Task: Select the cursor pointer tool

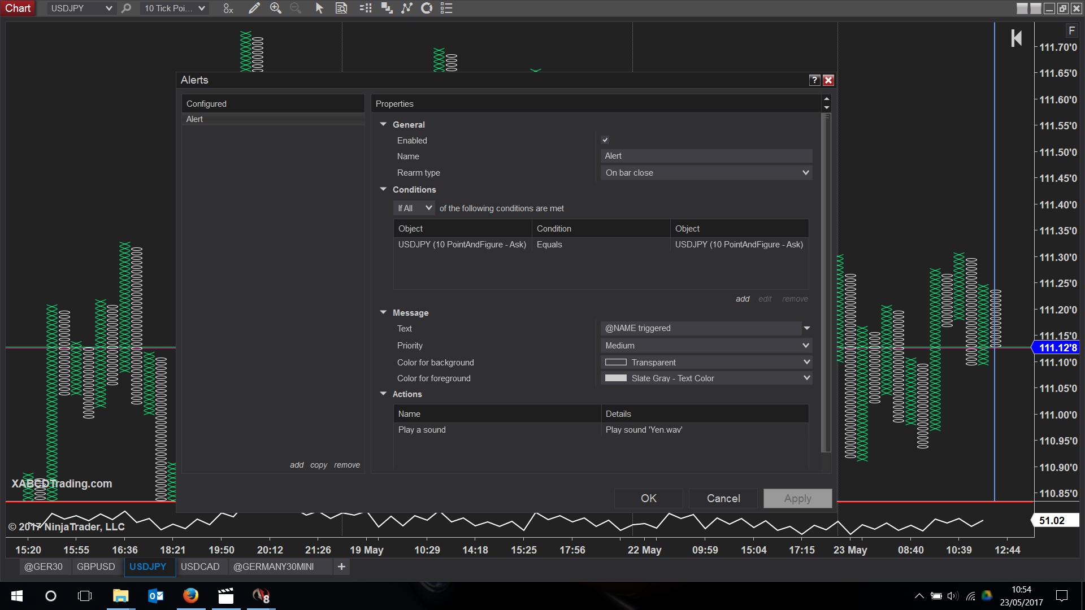Action: 319,8
